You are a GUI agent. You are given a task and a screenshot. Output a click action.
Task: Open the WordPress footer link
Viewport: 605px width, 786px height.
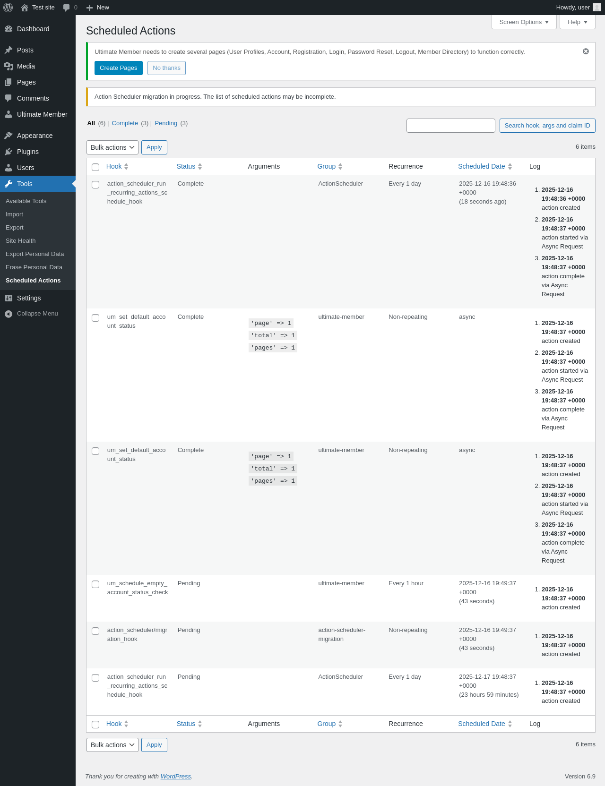point(176,777)
